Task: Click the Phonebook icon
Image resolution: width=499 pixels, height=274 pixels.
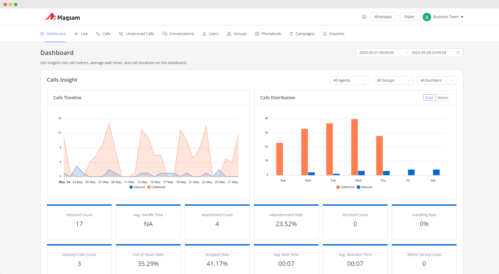Action: (257, 34)
